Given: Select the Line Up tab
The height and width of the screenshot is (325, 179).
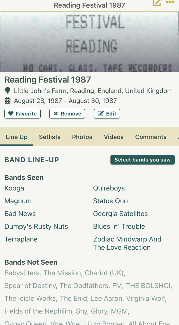Looking at the screenshot, I should (x=17, y=137).
